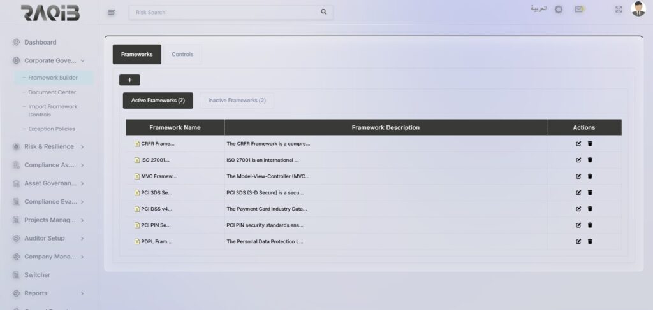Image resolution: width=653 pixels, height=310 pixels.
Task: Delete the ISO 27001 framework row
Action: tap(590, 160)
